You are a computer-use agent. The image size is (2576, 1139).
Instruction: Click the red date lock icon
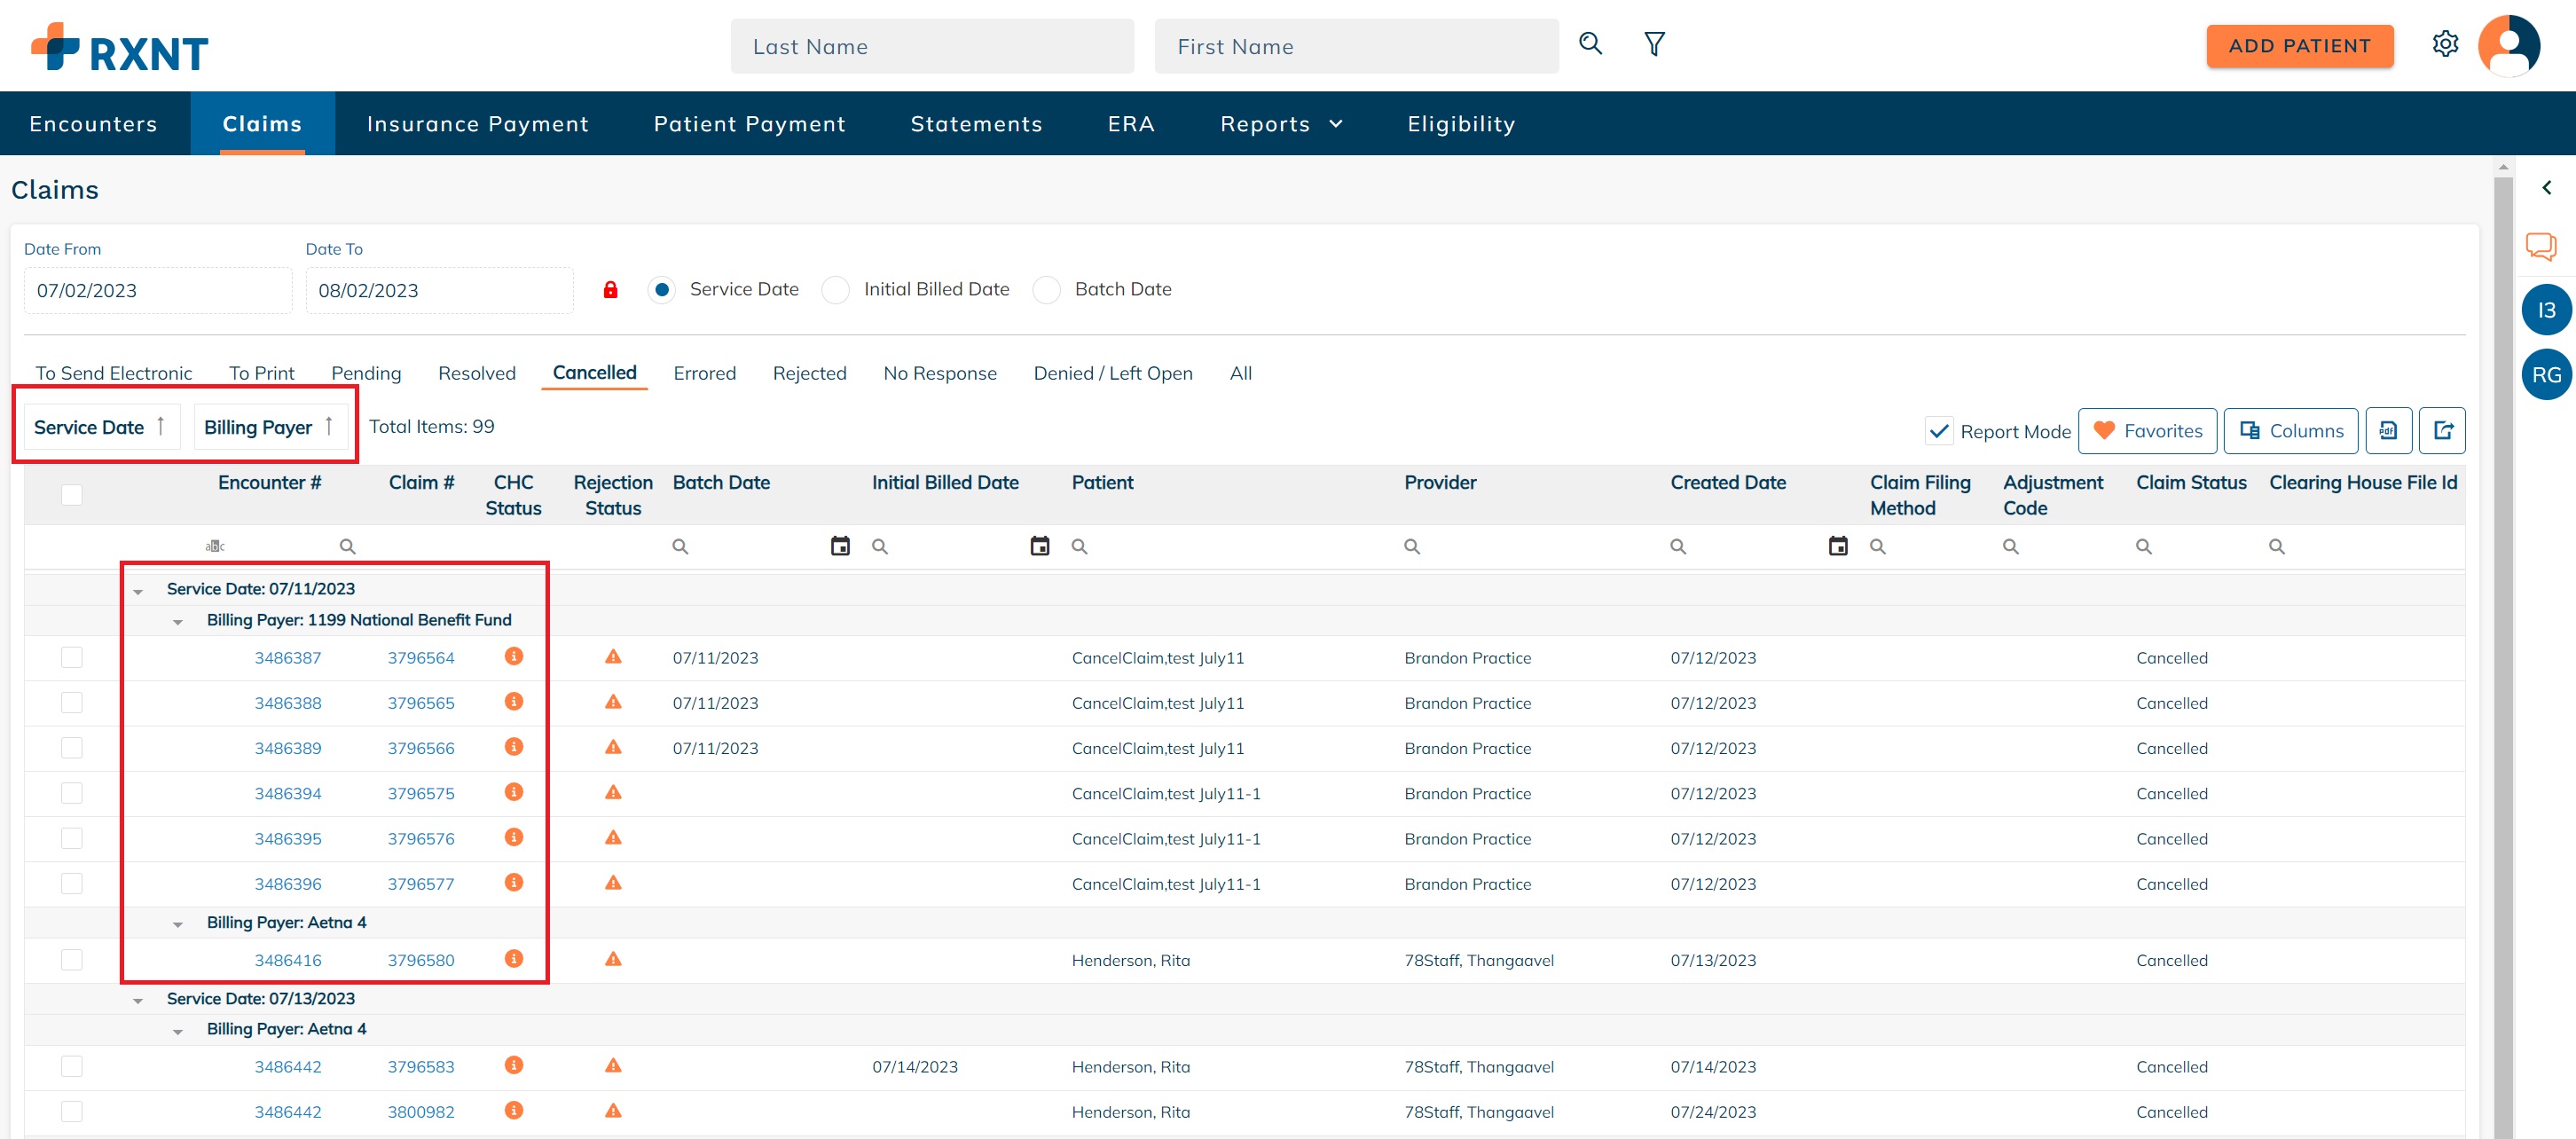tap(610, 290)
